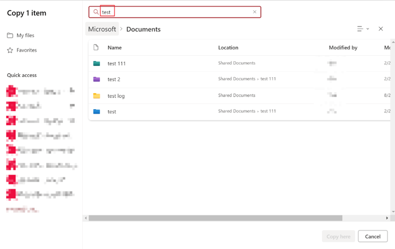This screenshot has width=395, height=249.
Task: Cancel the copy dialog
Action: (x=373, y=236)
